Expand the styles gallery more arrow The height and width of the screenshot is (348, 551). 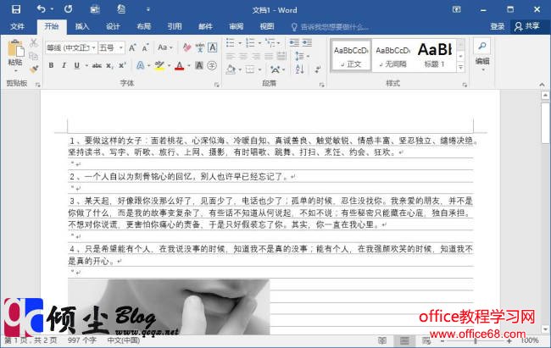pos(460,68)
